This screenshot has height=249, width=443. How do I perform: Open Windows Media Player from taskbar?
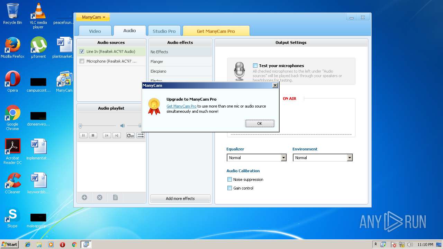tap(51, 245)
